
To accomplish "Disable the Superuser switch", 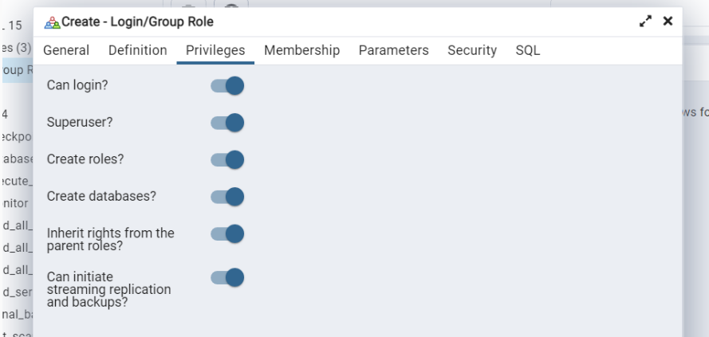I will pyautogui.click(x=227, y=123).
